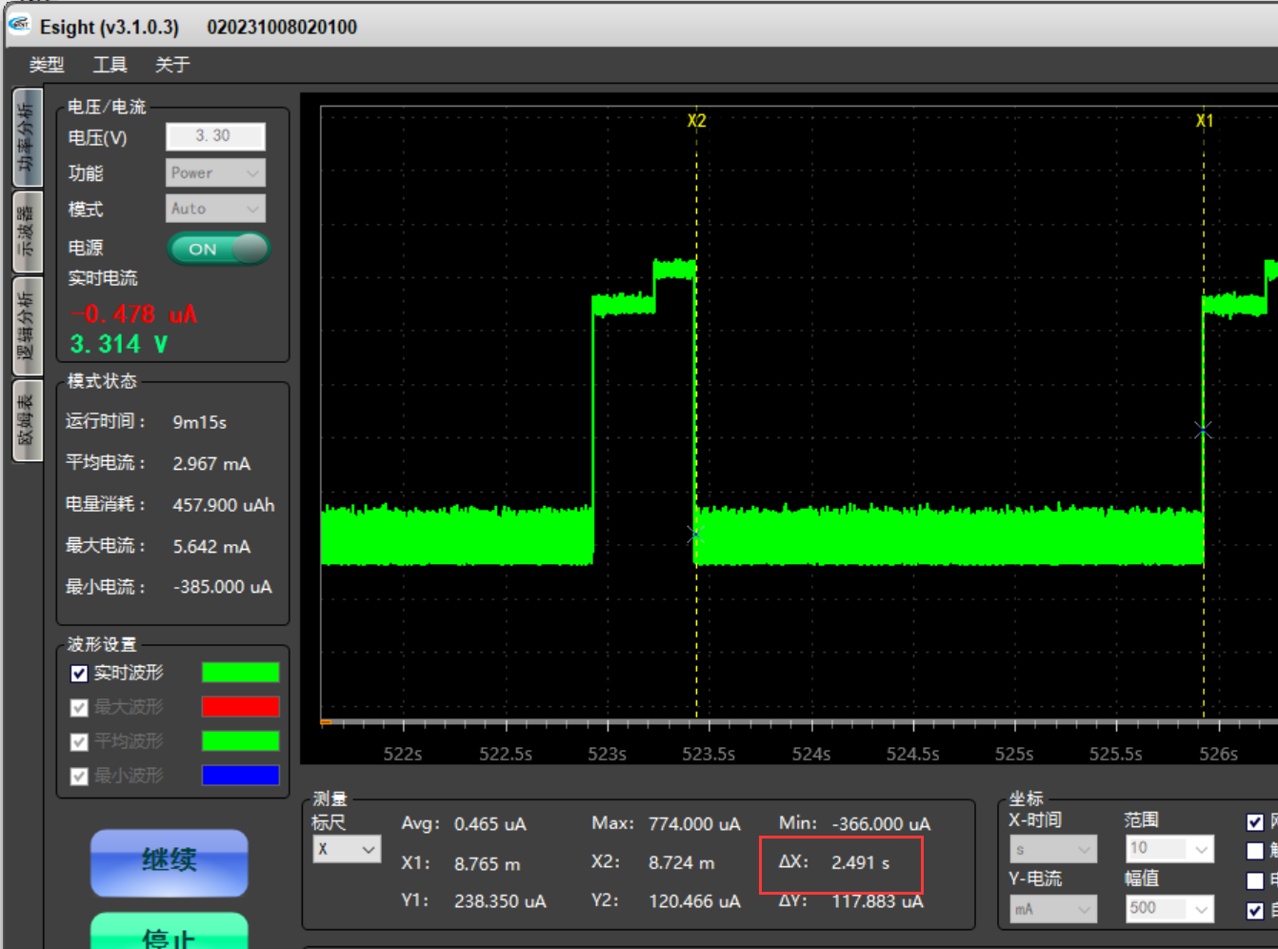Click the red real-time current reading -0.478 uA
1278x949 pixels.
pyautogui.click(x=133, y=314)
